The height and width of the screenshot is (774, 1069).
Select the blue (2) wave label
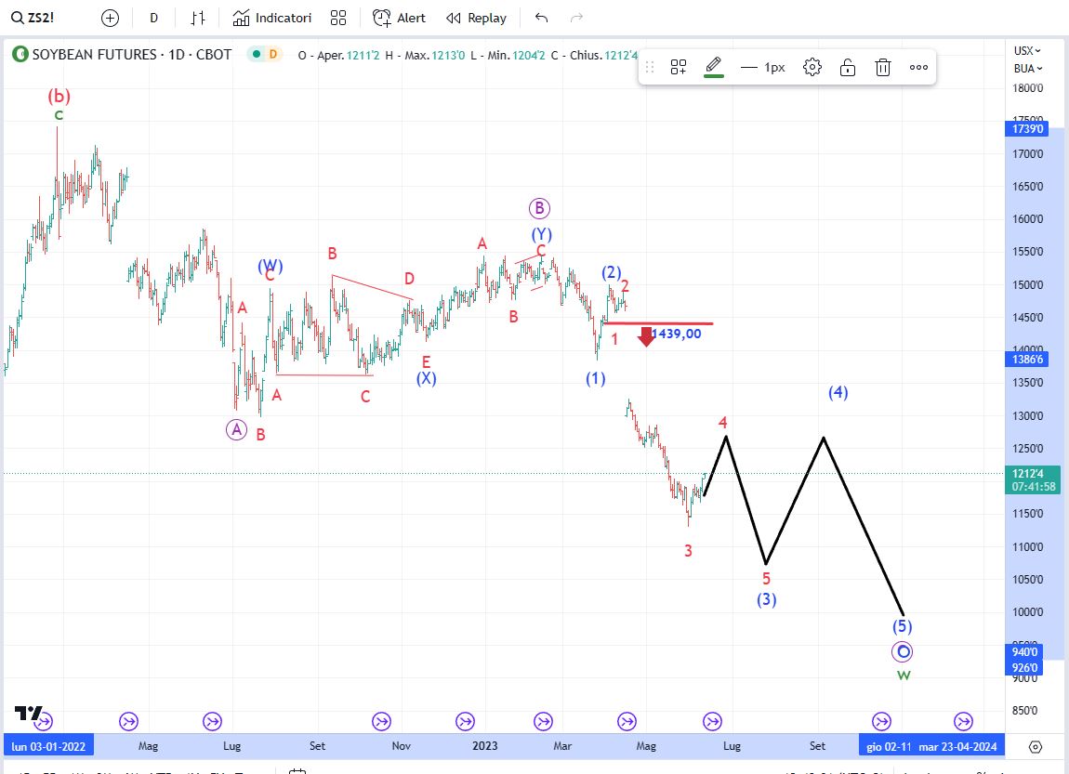click(x=611, y=272)
